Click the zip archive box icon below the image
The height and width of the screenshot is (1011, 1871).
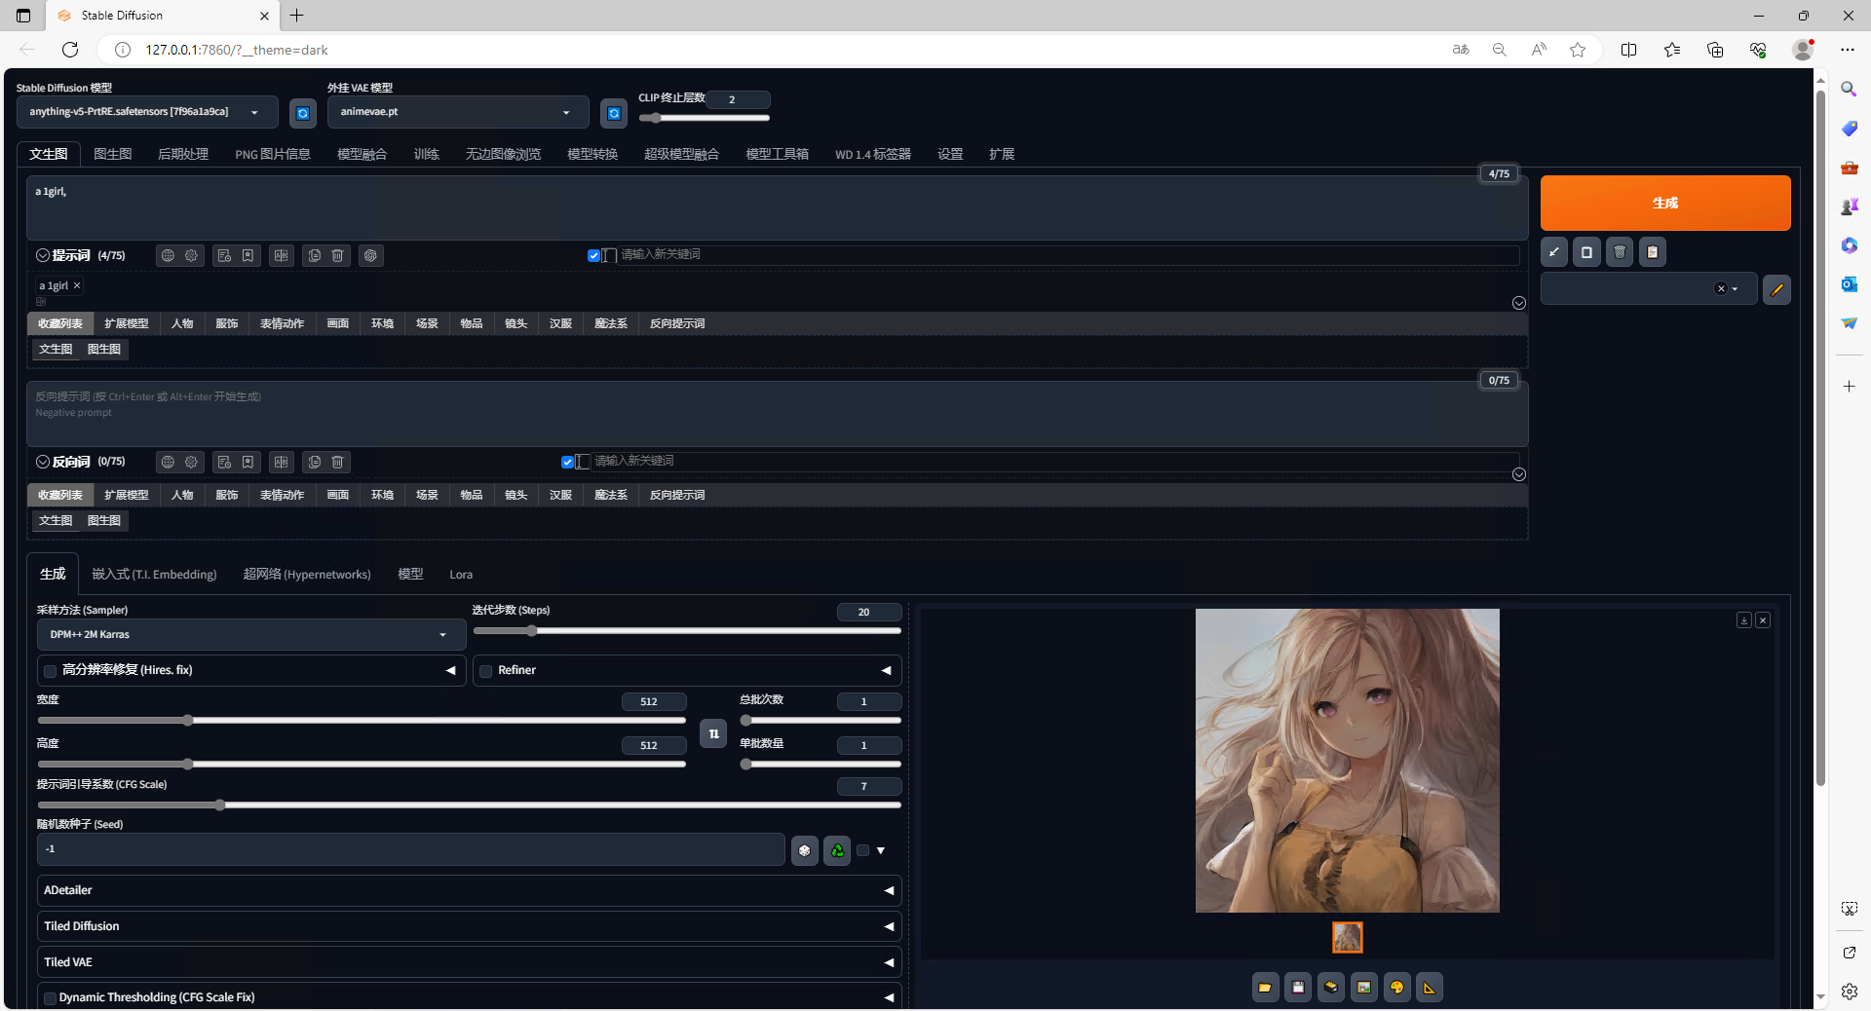[1331, 988]
